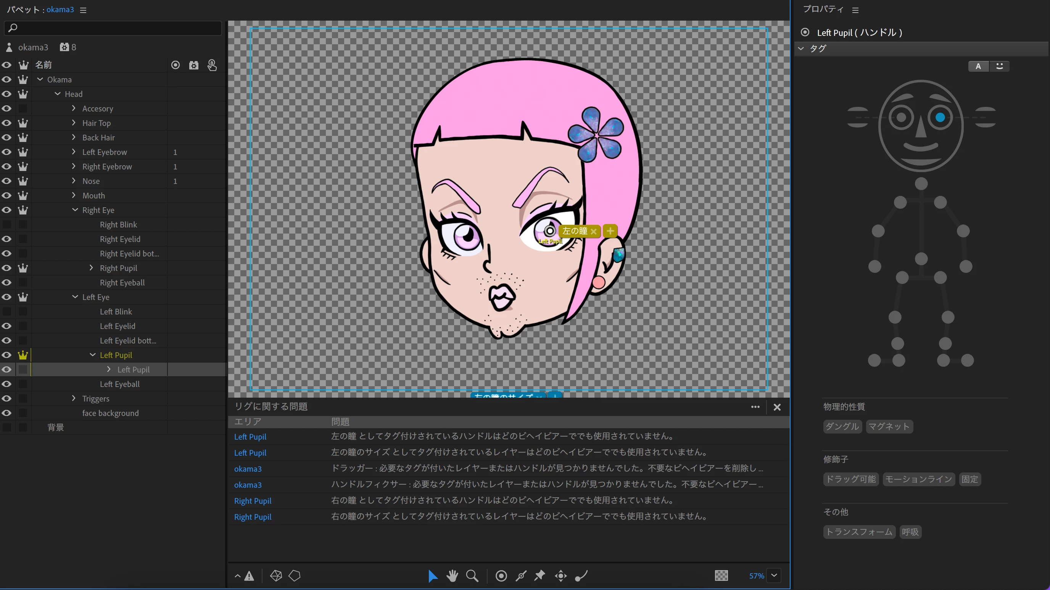
Task: Toggle visibility of Left Eyeball layer
Action: (6, 384)
